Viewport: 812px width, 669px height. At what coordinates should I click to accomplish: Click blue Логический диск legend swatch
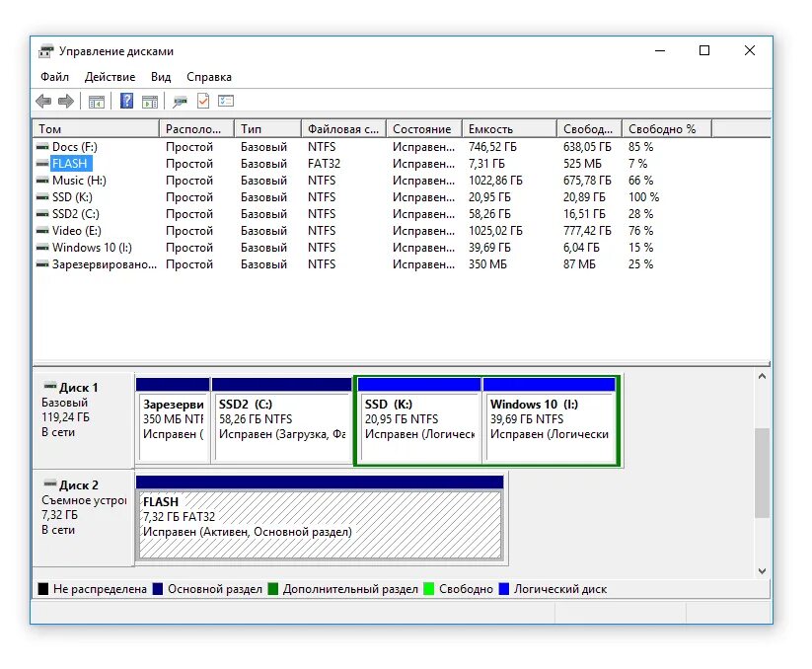tap(504, 589)
